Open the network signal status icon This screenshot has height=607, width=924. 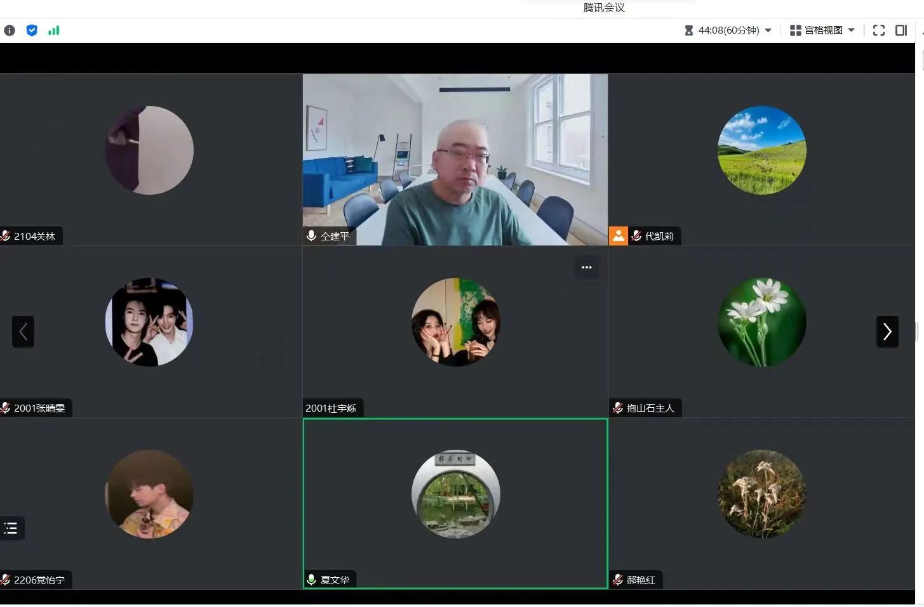tap(54, 30)
